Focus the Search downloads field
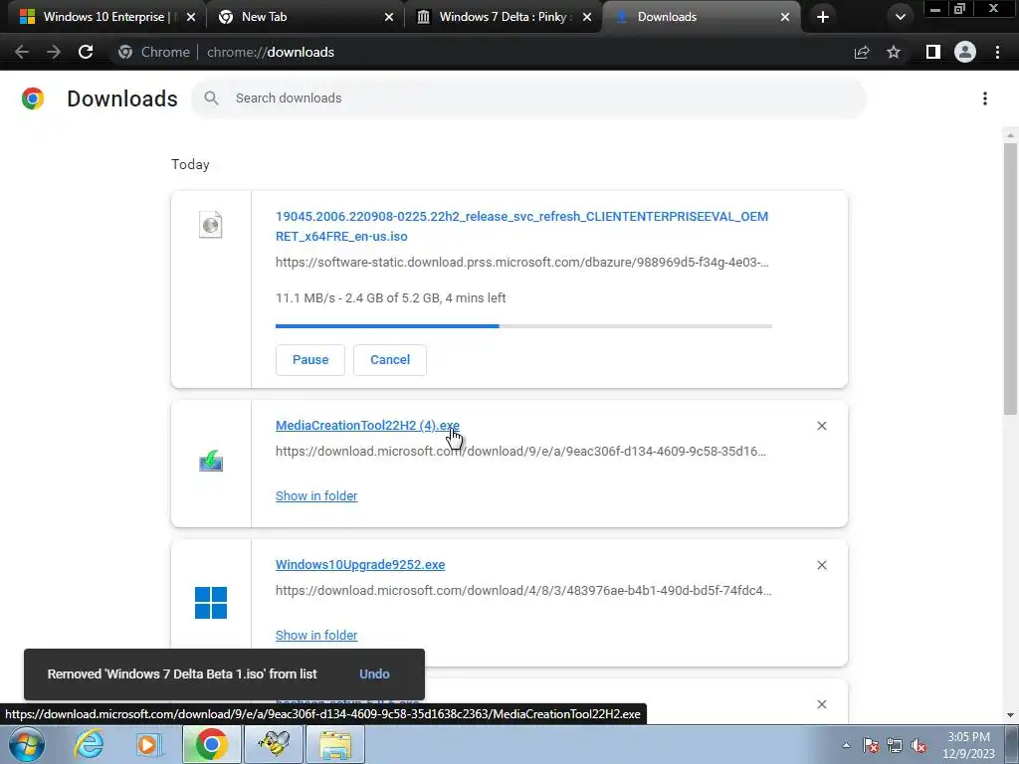The width and height of the screenshot is (1019, 764). [x=529, y=98]
